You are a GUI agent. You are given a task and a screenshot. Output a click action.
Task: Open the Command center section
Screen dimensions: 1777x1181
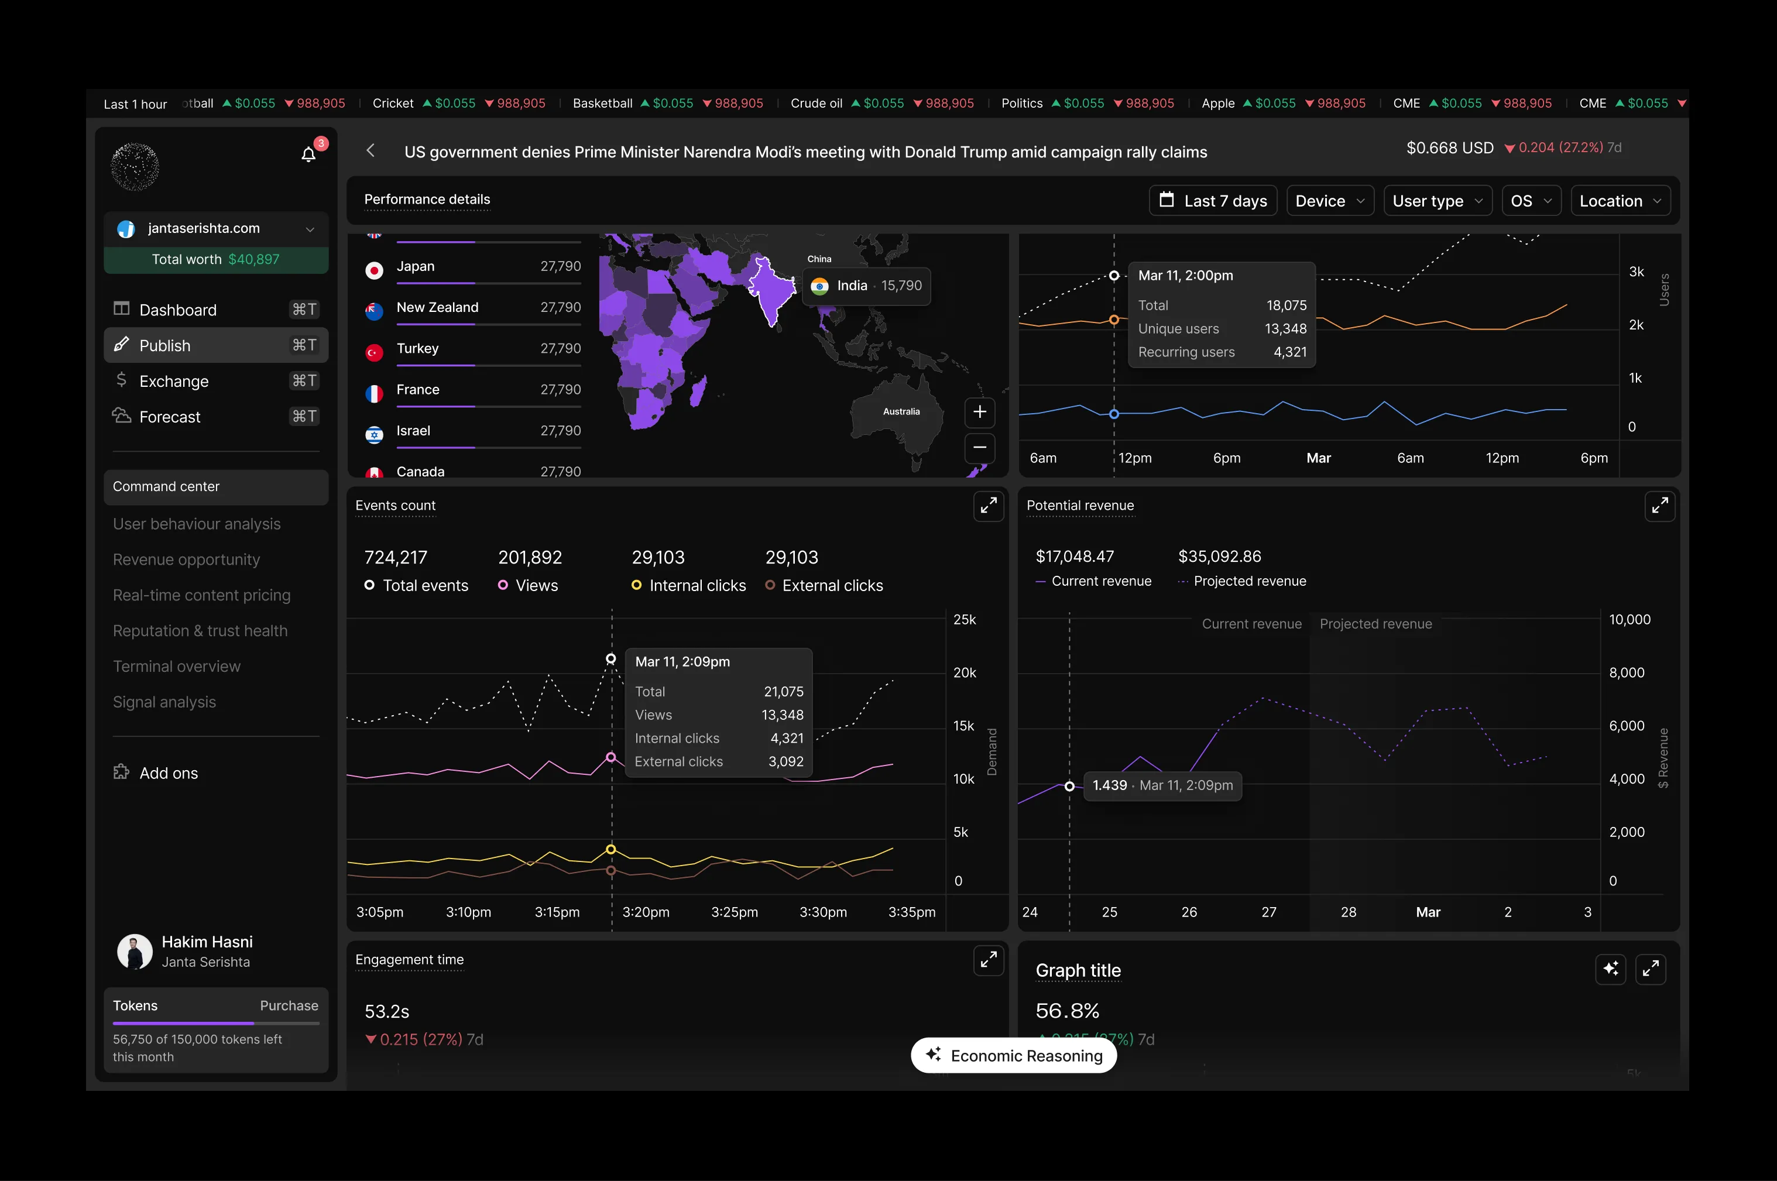[216, 486]
